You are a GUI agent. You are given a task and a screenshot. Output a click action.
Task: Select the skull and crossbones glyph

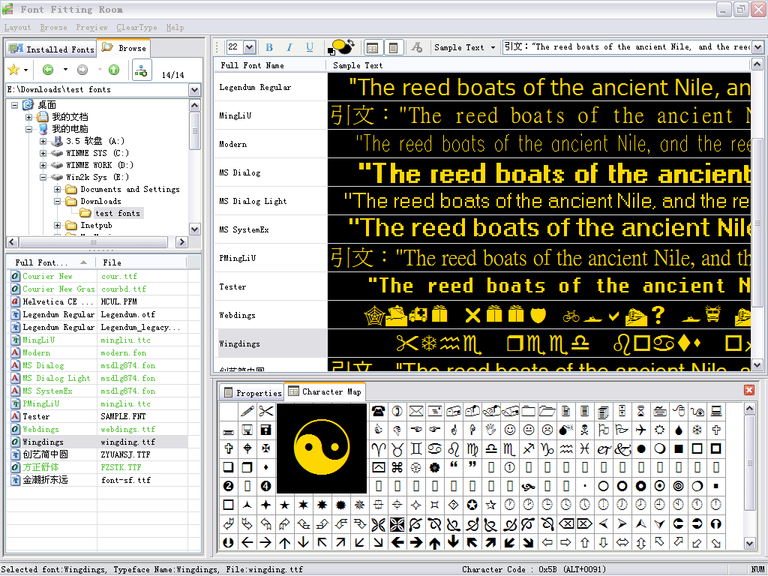[x=585, y=430]
